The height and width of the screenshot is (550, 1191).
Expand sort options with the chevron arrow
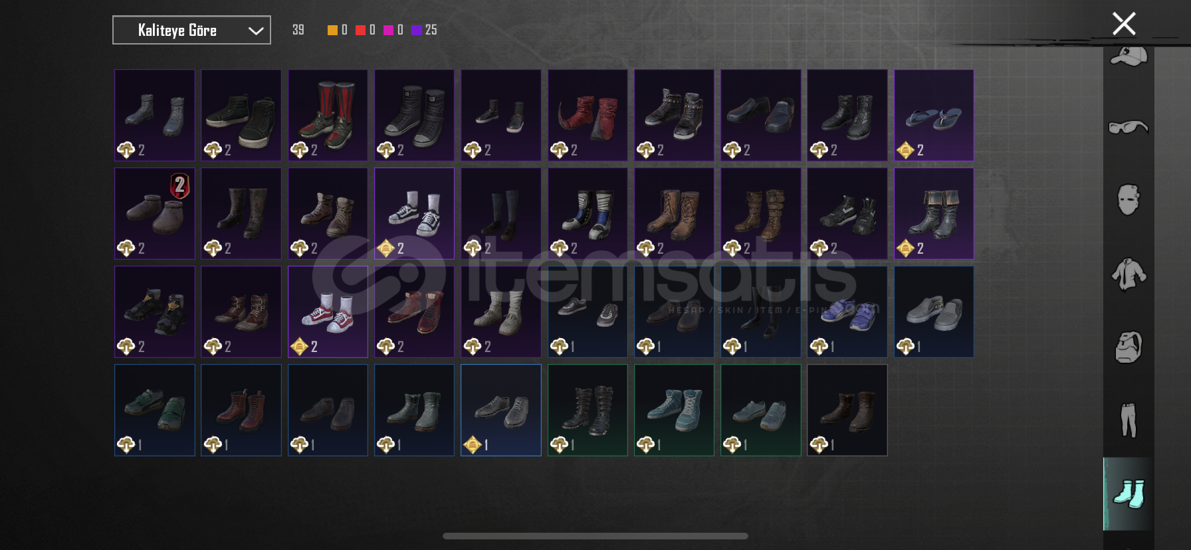256,31
